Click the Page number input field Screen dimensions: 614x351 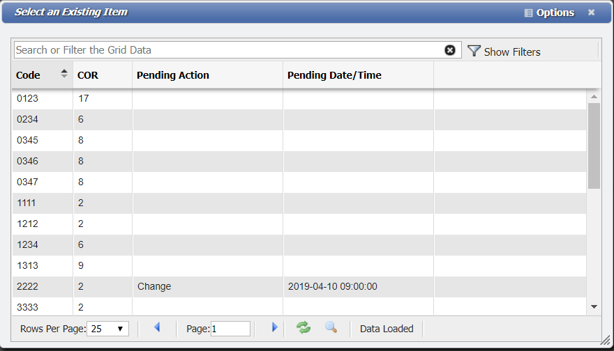(x=230, y=329)
